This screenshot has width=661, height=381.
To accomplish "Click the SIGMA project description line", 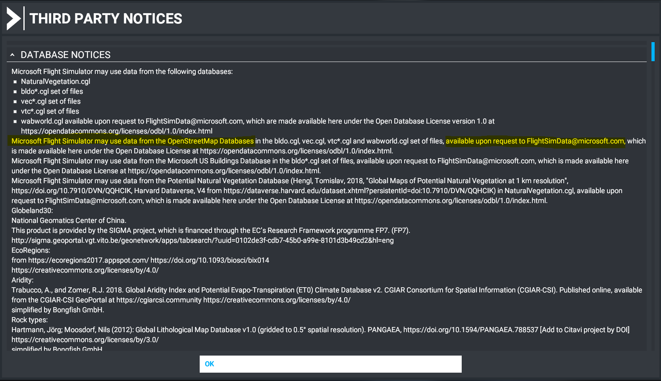I will (211, 230).
